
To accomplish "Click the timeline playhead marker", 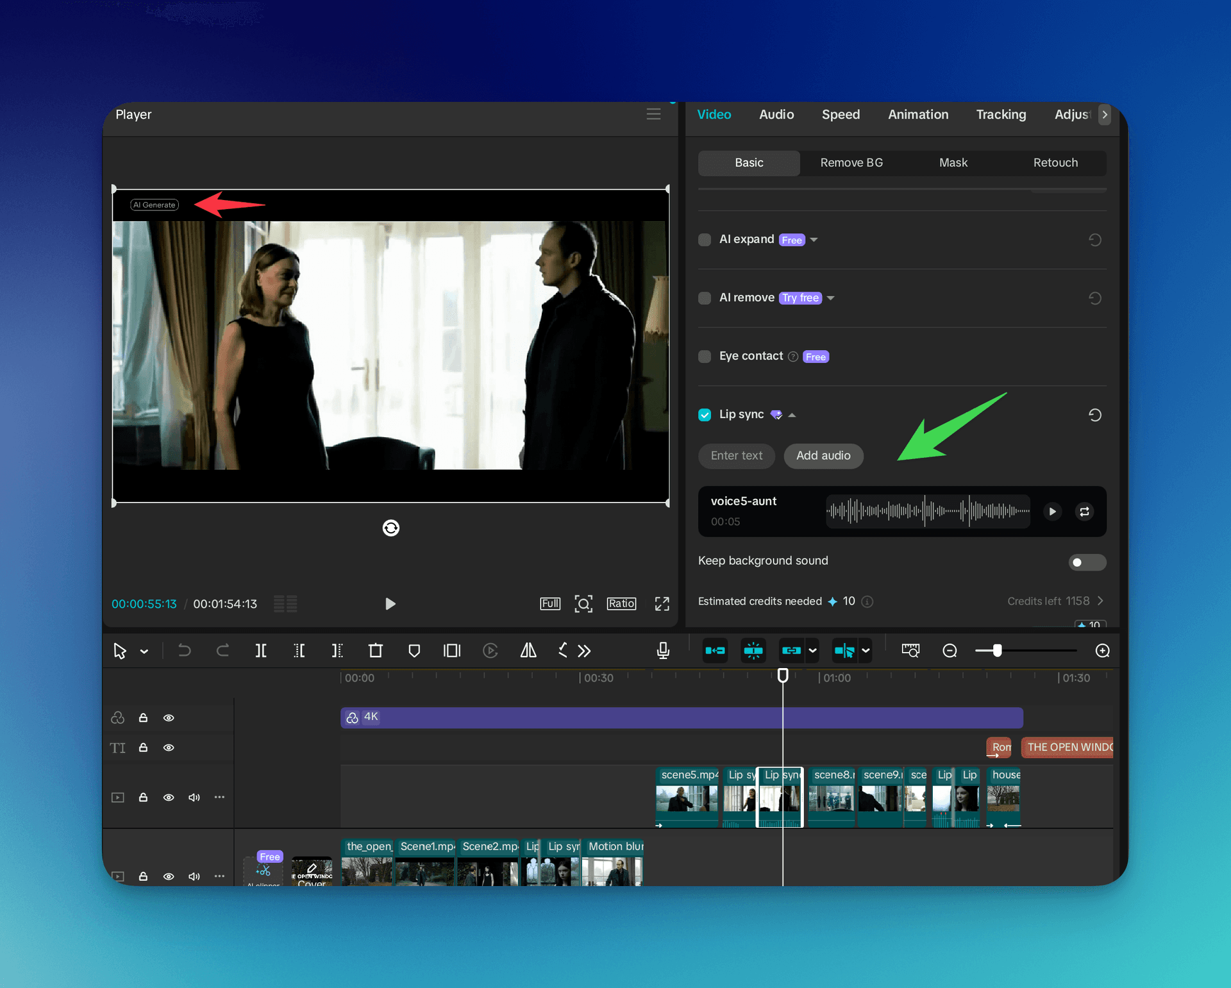I will coord(783,675).
